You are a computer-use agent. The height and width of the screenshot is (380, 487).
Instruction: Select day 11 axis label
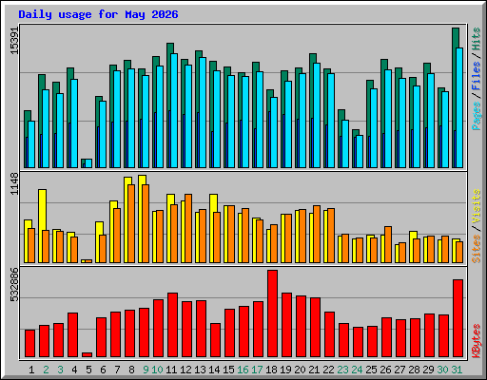click(171, 370)
